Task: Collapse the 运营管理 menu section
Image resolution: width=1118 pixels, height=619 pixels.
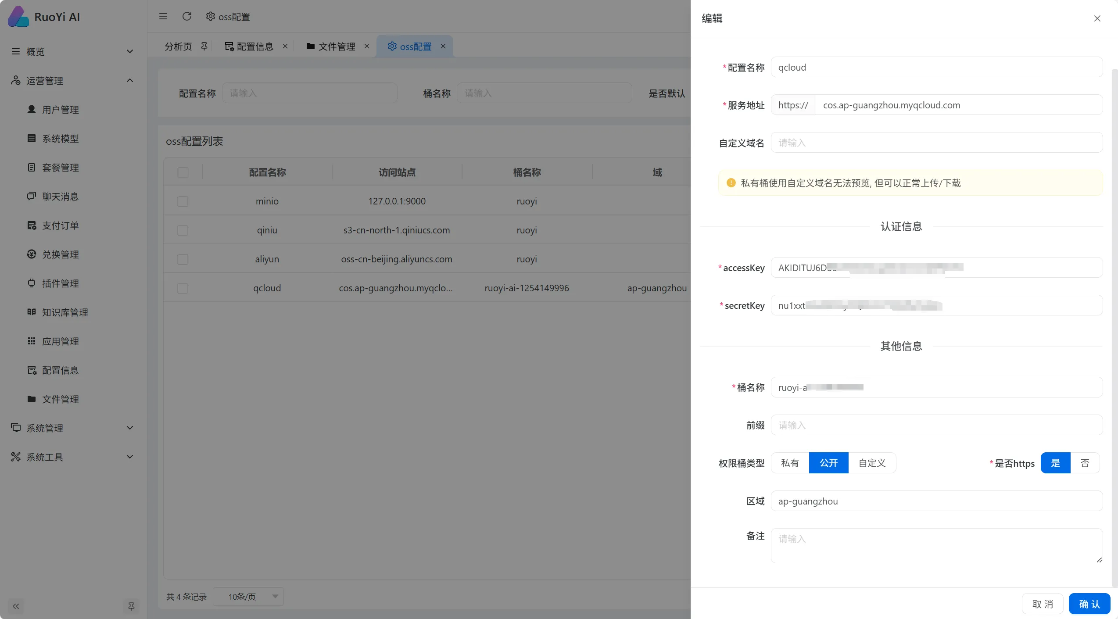Action: coord(72,80)
